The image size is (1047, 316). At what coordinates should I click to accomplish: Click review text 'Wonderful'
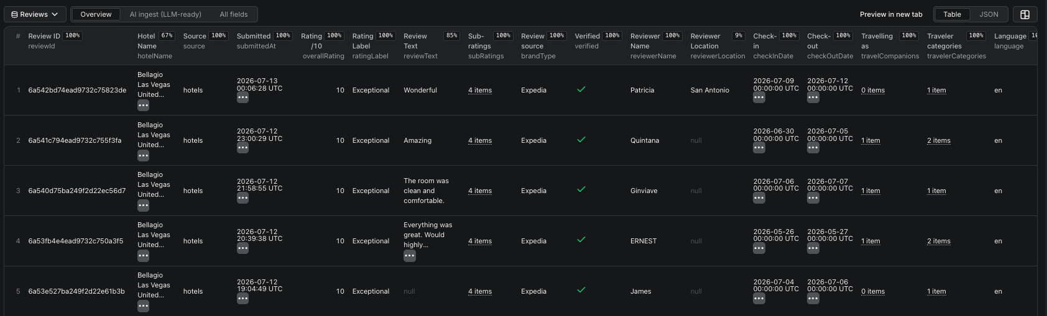[x=420, y=90]
